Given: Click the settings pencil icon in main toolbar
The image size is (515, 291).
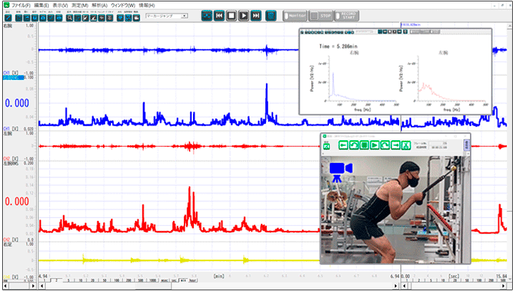Looking at the screenshot, I should pyautogui.click(x=8, y=18).
